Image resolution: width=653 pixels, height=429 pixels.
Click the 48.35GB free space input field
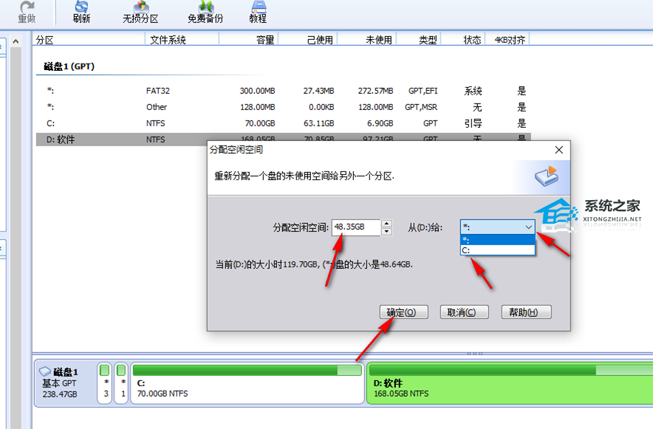pos(356,227)
